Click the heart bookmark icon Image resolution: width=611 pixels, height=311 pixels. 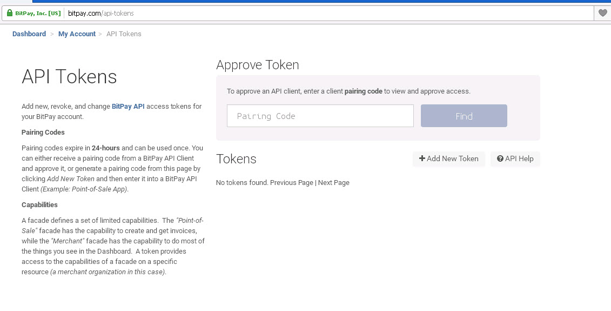[x=602, y=13]
